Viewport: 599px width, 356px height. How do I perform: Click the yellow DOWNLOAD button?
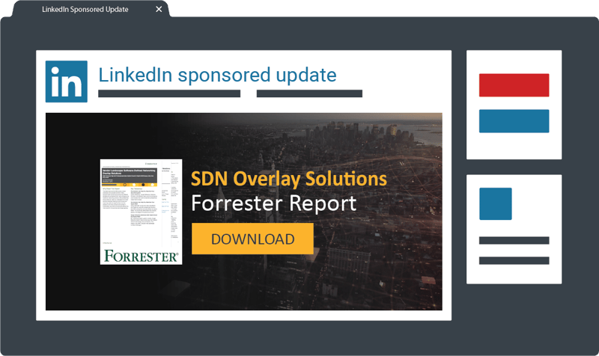252,239
